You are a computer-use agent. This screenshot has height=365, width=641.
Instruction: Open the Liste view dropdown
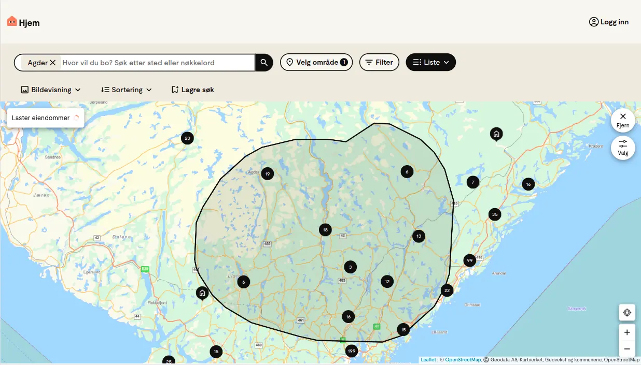430,62
